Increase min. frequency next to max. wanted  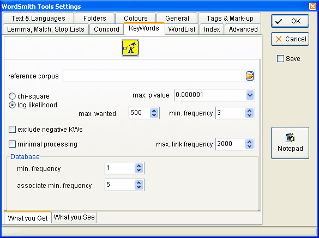249,111
